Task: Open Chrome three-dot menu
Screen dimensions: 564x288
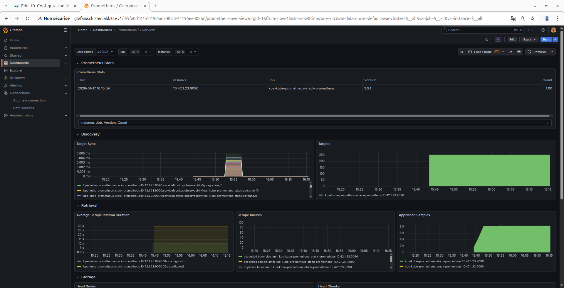Action: point(558,18)
